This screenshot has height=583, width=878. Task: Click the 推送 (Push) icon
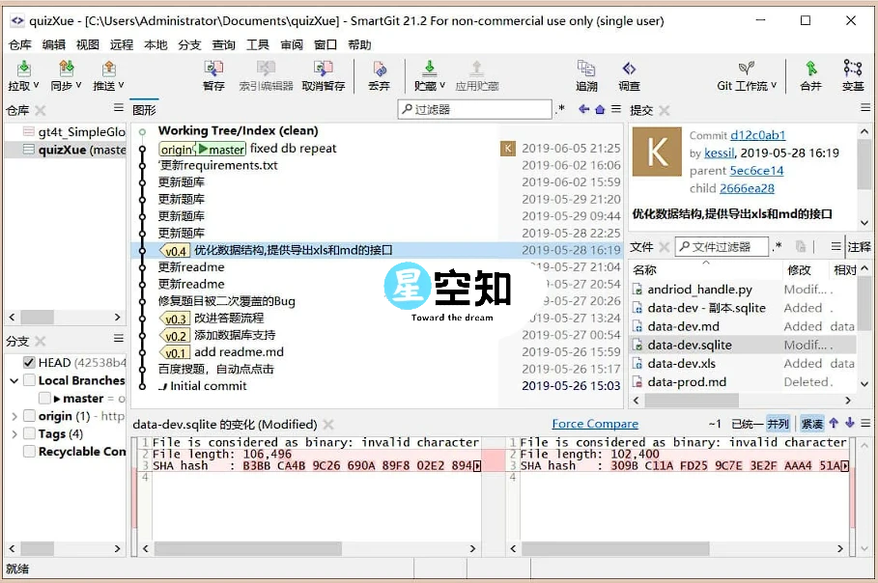[x=106, y=74]
